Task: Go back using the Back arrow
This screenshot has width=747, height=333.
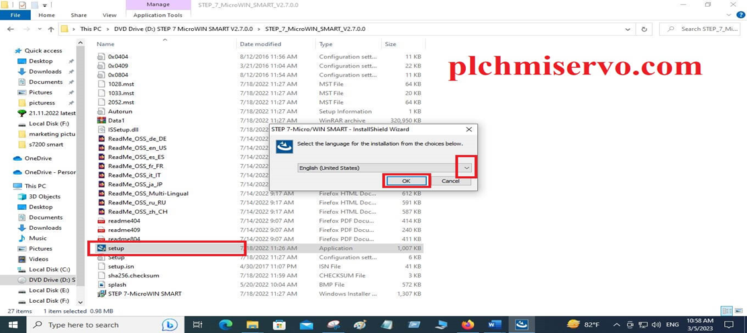Action: click(x=11, y=29)
